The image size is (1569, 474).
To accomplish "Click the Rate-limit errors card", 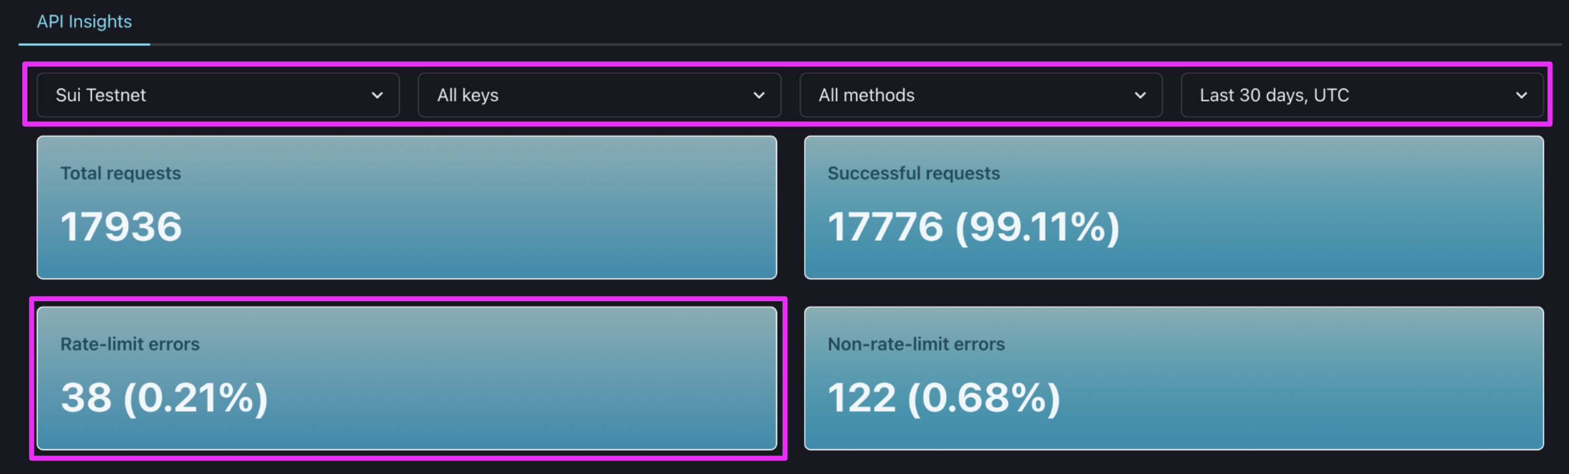I will pos(407,379).
